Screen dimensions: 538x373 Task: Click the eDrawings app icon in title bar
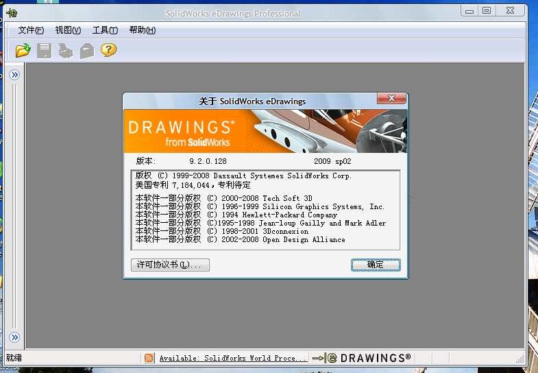[12, 13]
